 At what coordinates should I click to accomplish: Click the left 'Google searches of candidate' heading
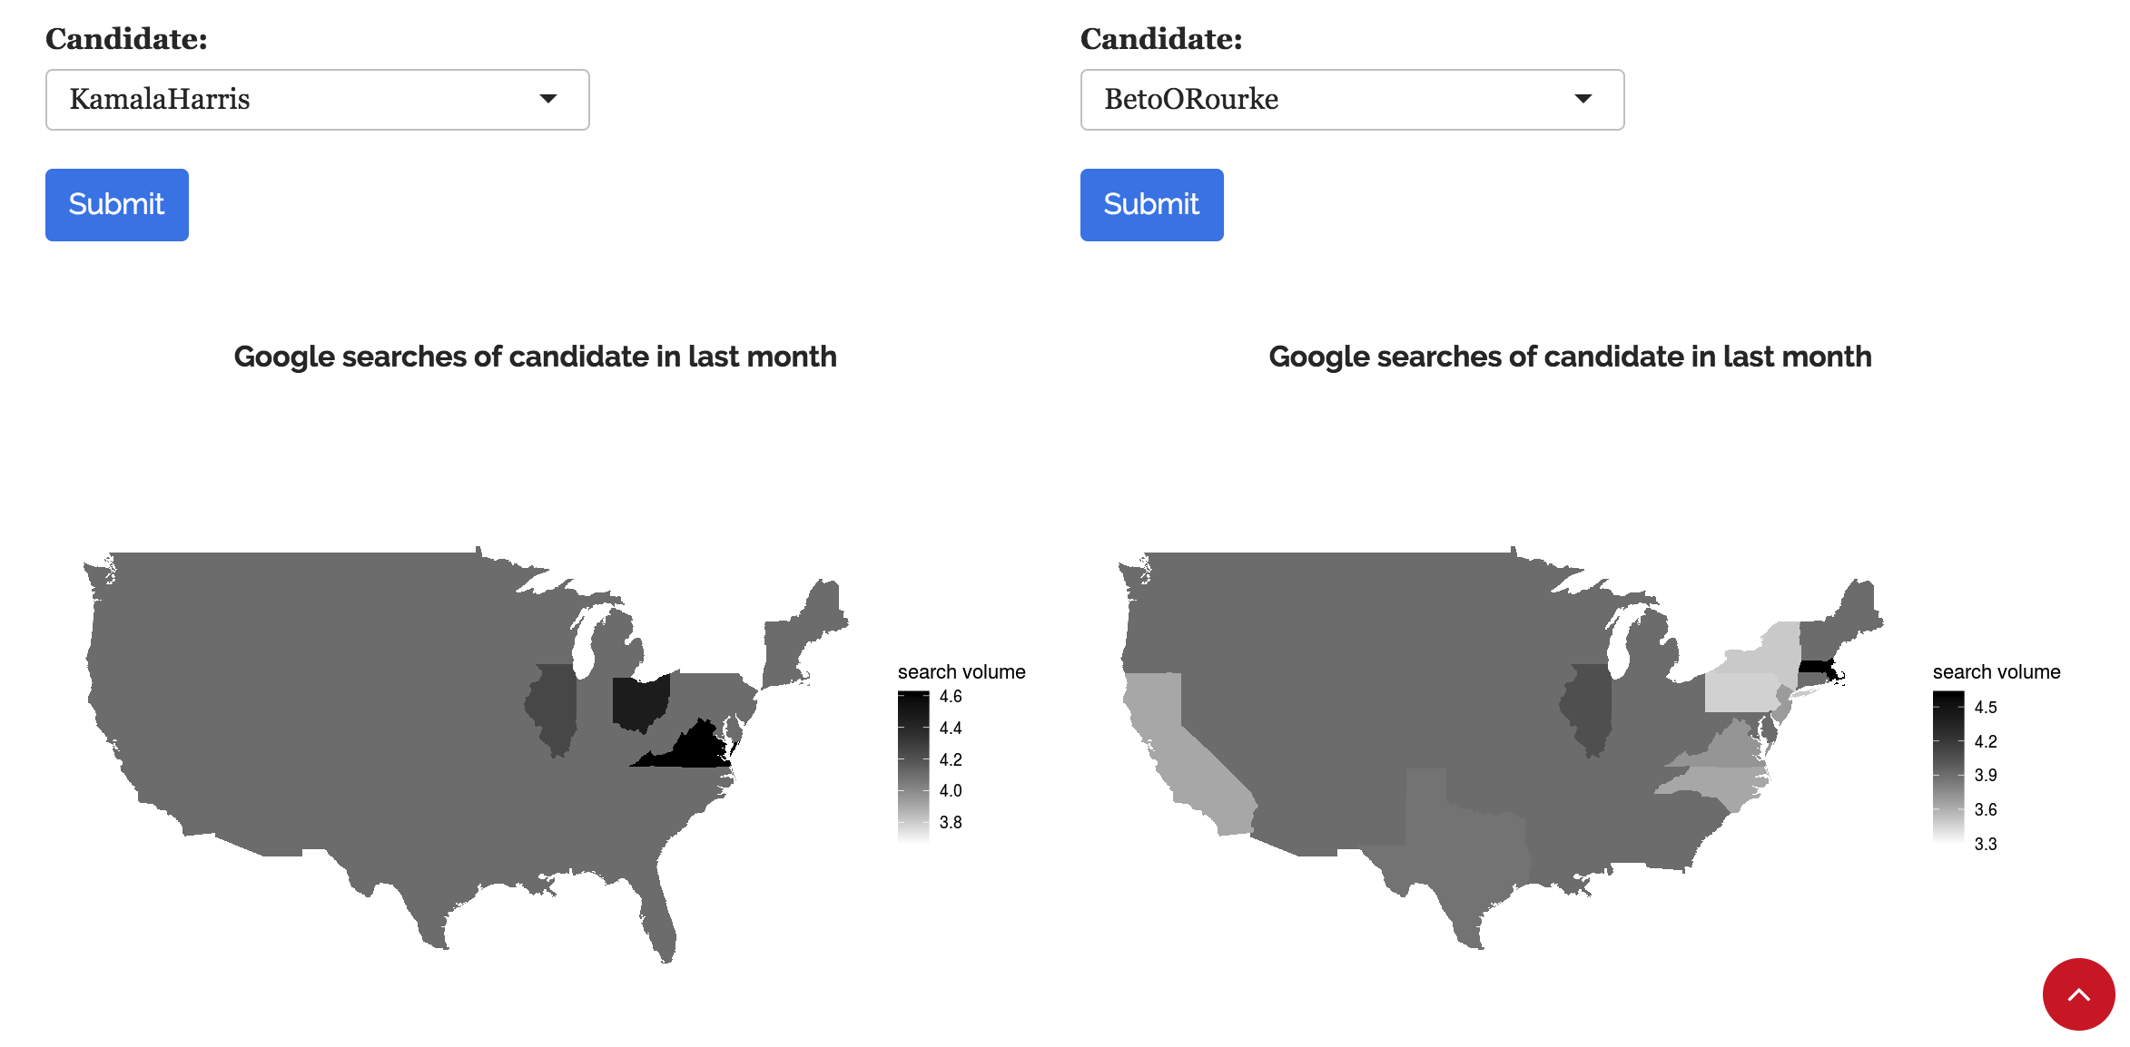pyautogui.click(x=535, y=357)
